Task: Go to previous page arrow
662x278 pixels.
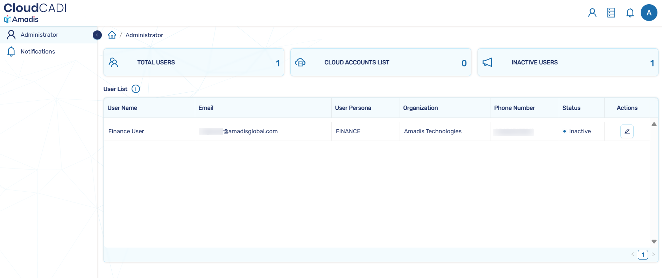Action: pyautogui.click(x=633, y=255)
